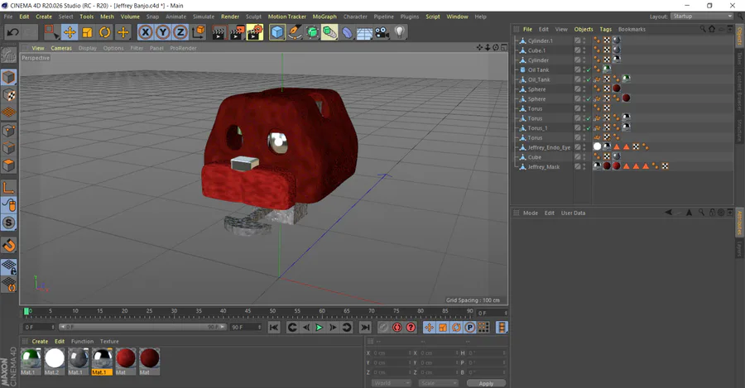Open the Layout dropdown Startup

pos(702,17)
